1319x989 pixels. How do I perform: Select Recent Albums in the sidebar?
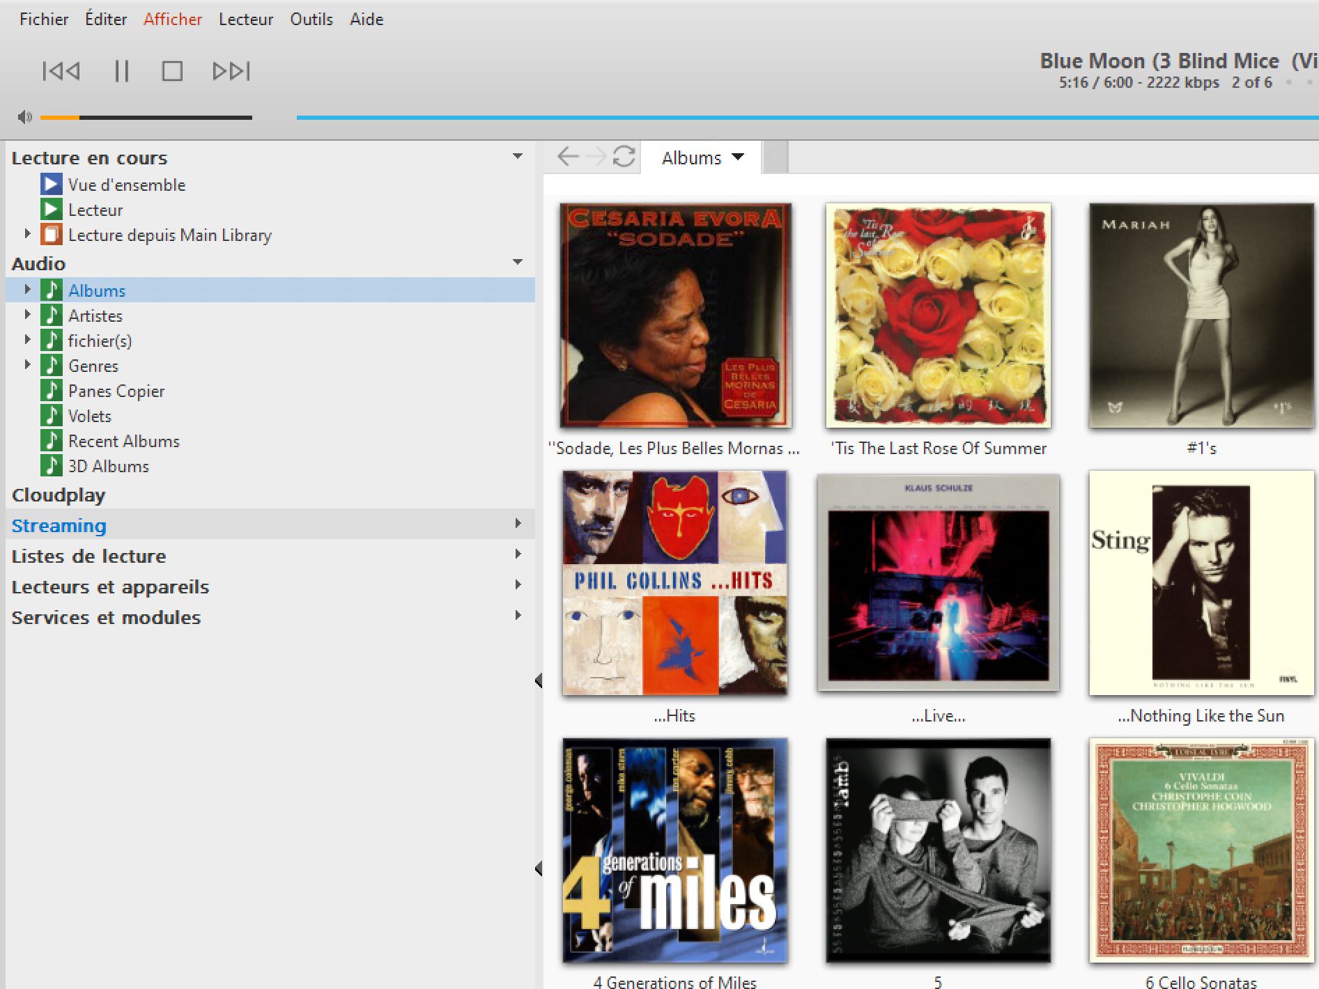123,442
